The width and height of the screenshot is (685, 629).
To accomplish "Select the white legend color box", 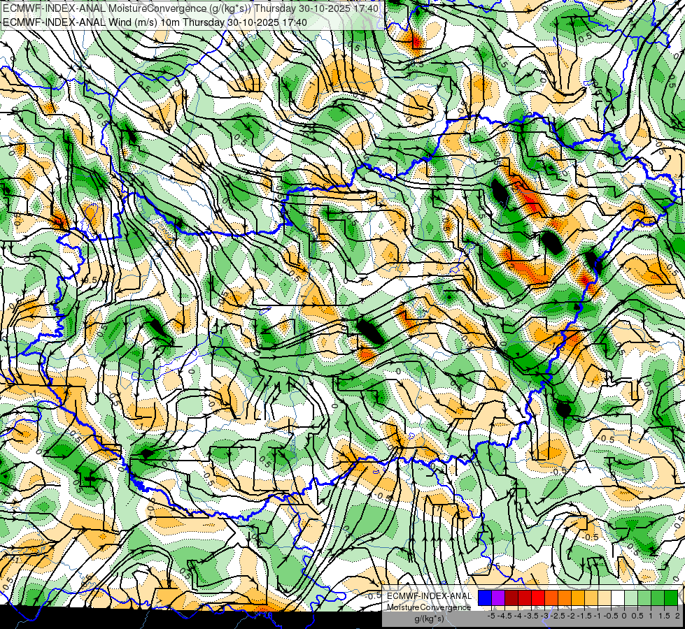I will (618, 598).
